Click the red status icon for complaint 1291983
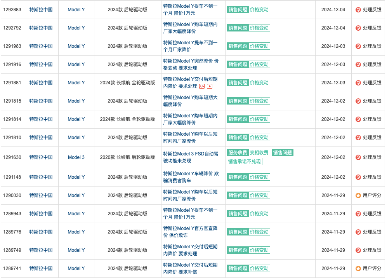Viewport: 387px width, 279px height. pos(358,46)
